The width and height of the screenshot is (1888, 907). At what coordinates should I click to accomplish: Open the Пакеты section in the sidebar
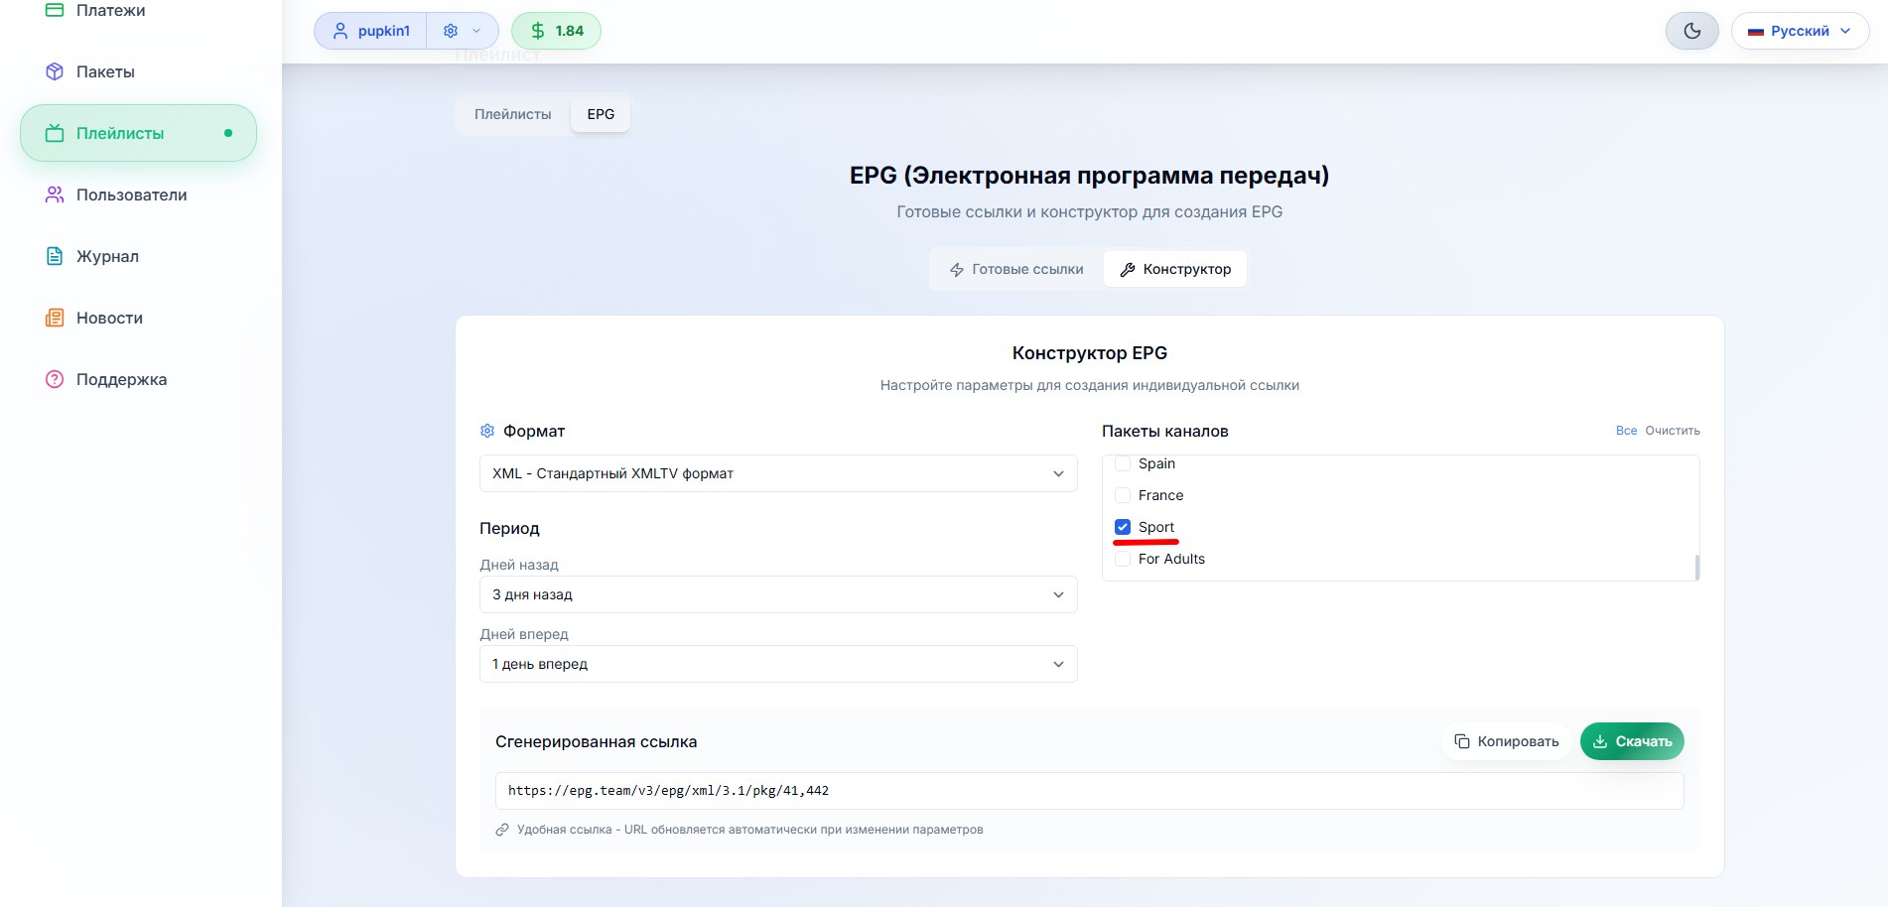pyautogui.click(x=105, y=71)
